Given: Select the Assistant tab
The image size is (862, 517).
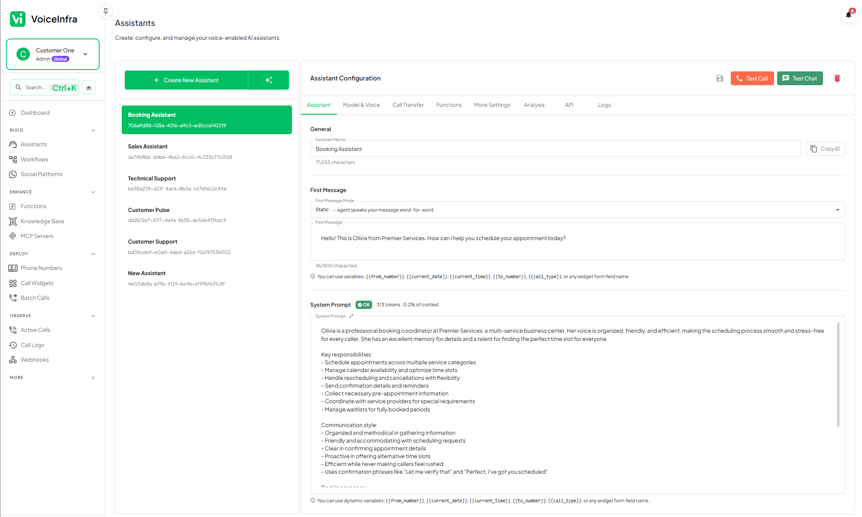Looking at the screenshot, I should pos(318,105).
